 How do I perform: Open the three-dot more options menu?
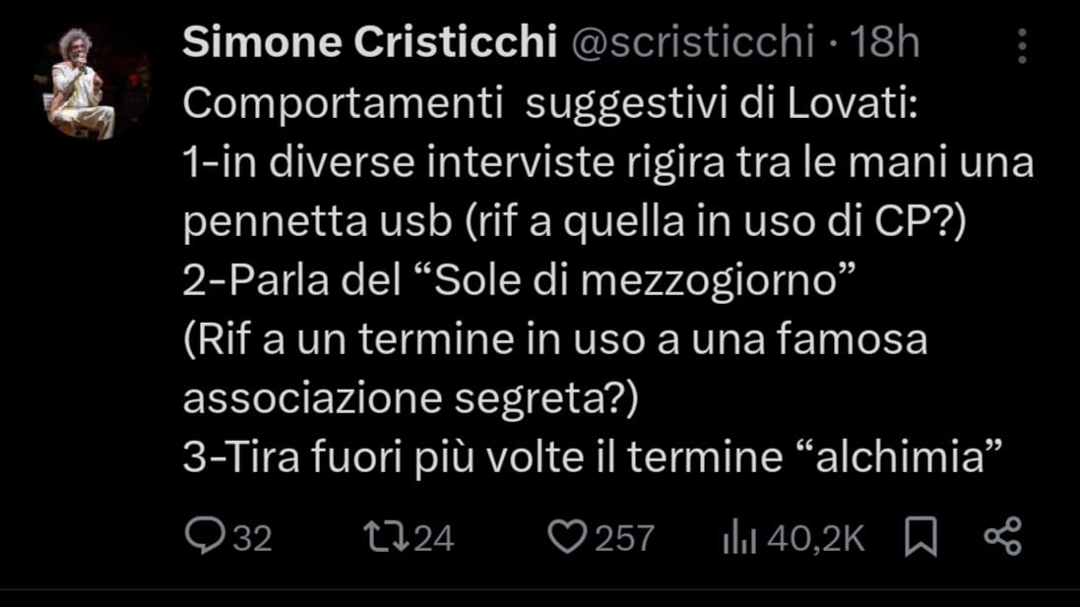pos(1022,45)
